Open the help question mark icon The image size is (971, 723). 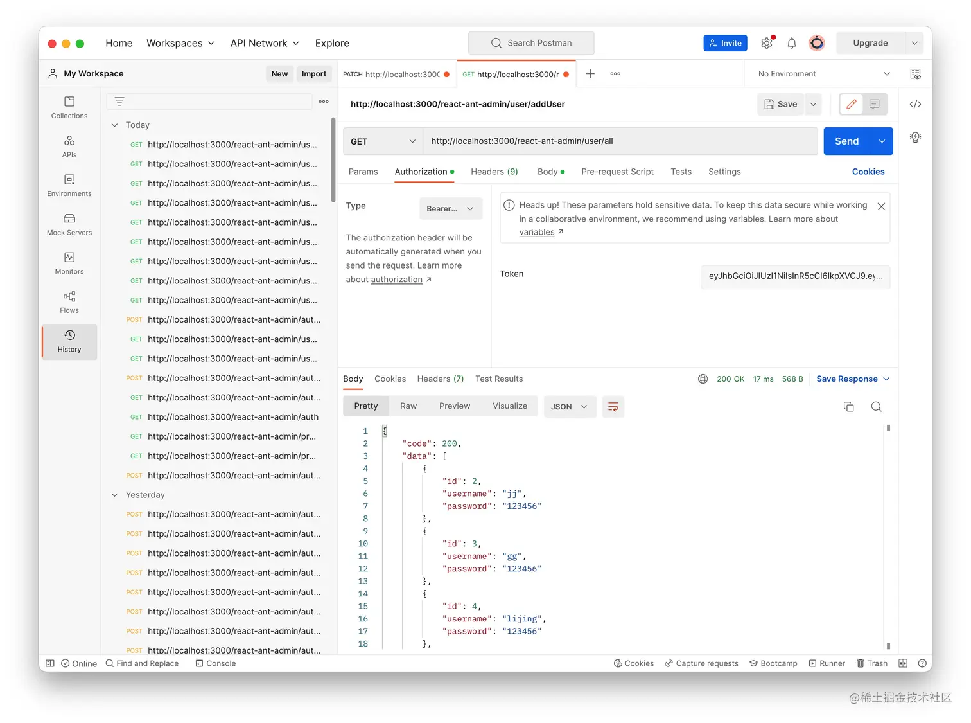click(x=923, y=663)
